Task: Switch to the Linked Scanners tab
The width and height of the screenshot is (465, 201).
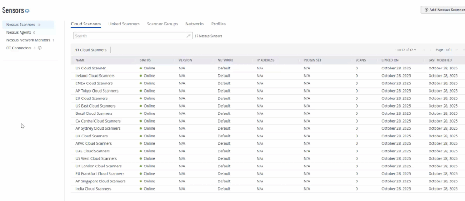Action: click(x=124, y=24)
